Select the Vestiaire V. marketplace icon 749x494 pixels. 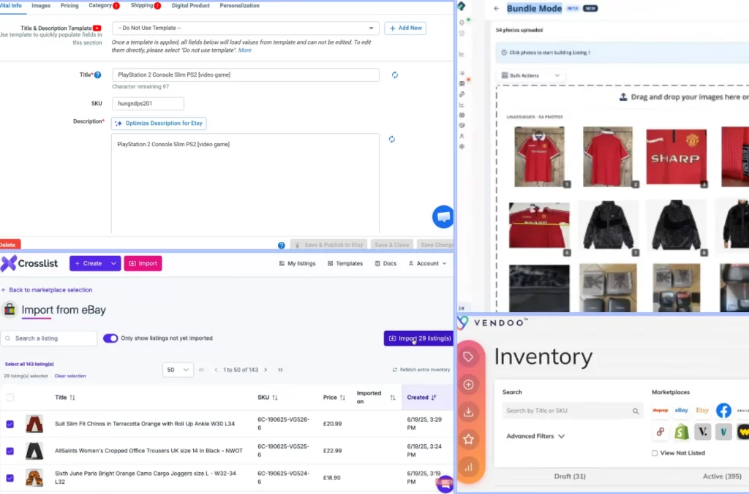pyautogui.click(x=703, y=432)
